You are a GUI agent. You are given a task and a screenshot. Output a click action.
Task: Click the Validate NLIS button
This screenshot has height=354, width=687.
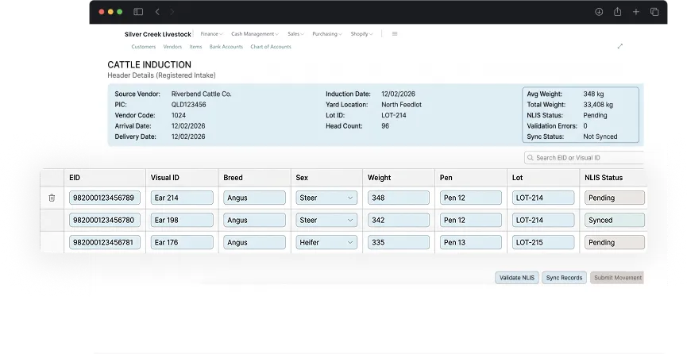point(517,278)
